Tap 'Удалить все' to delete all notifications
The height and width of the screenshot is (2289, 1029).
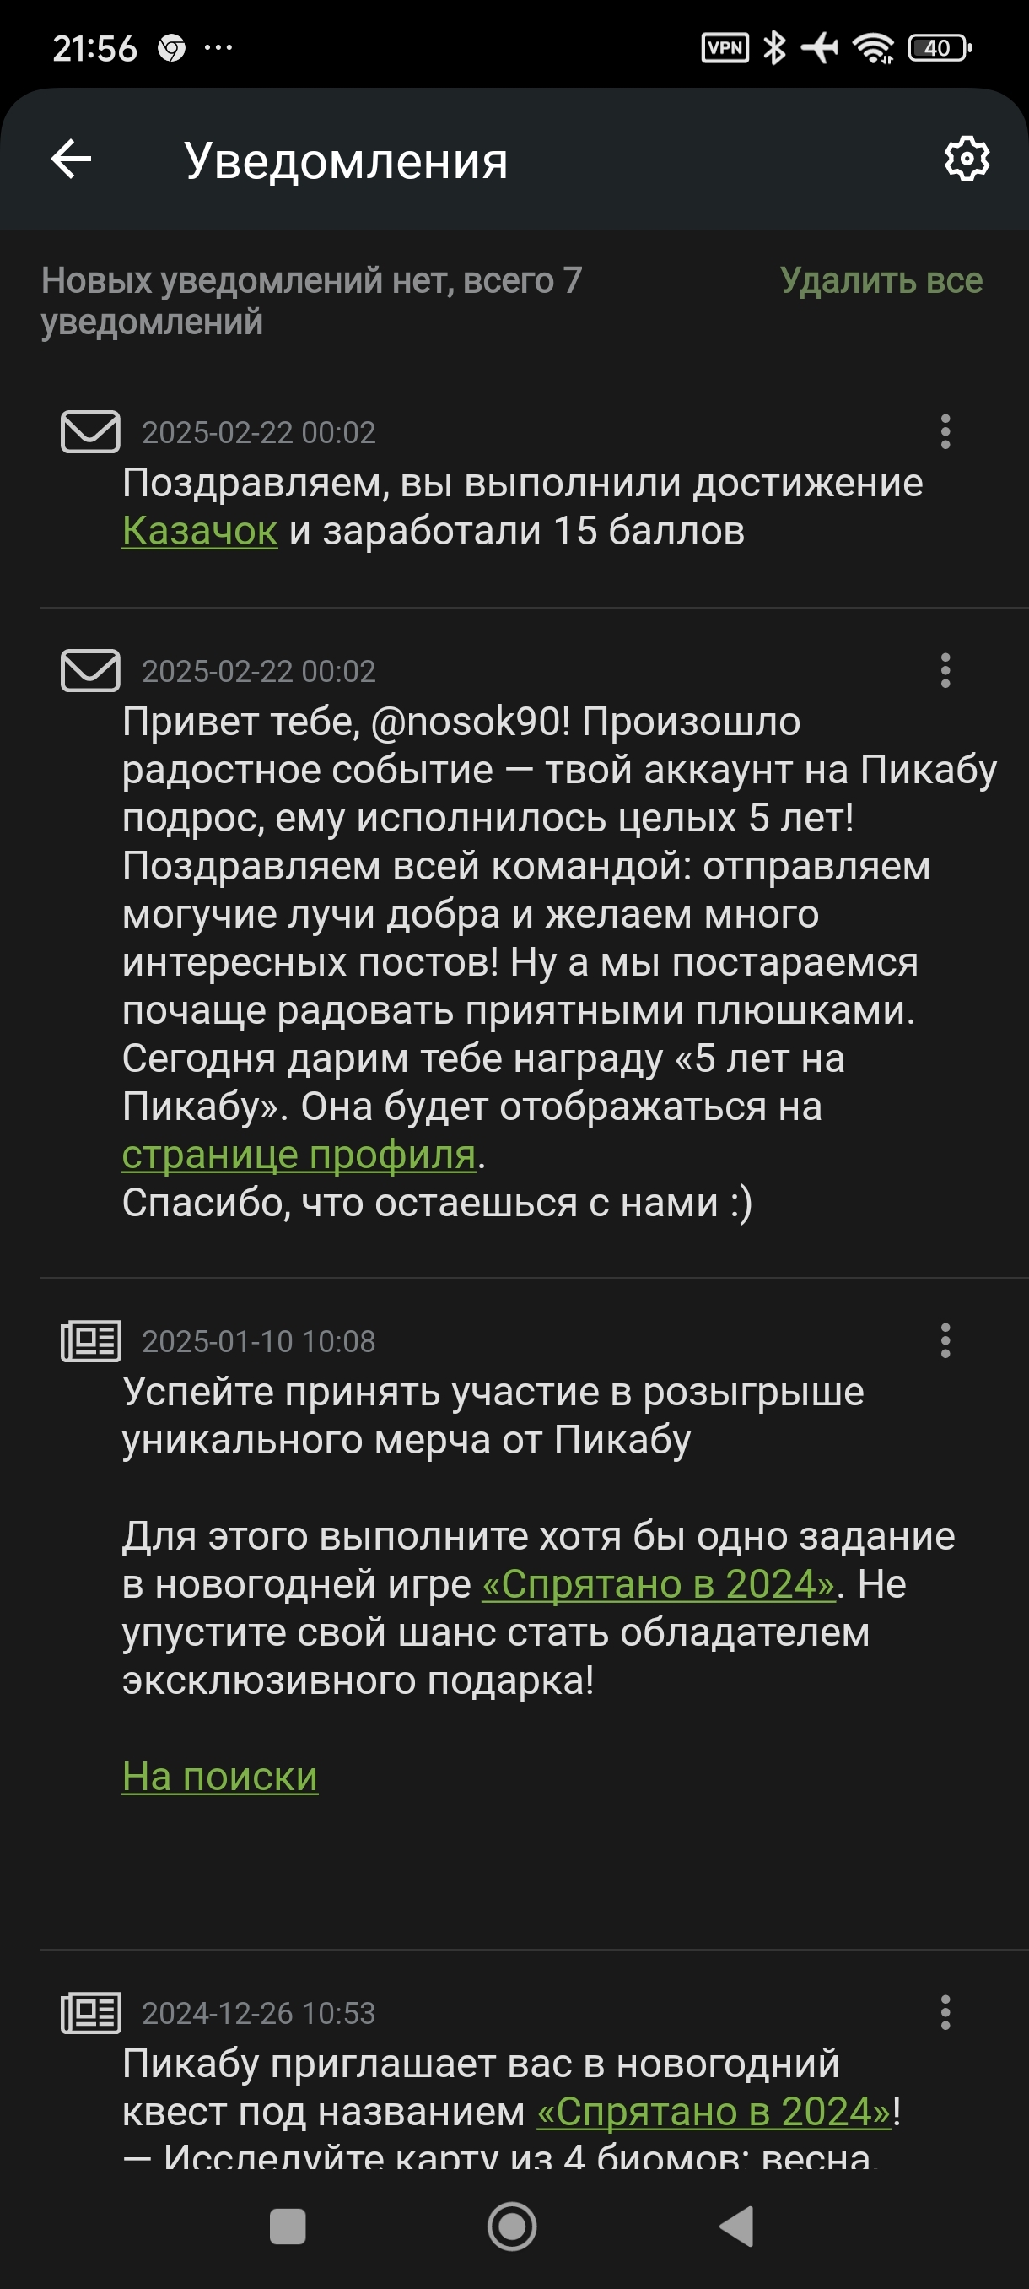click(881, 281)
